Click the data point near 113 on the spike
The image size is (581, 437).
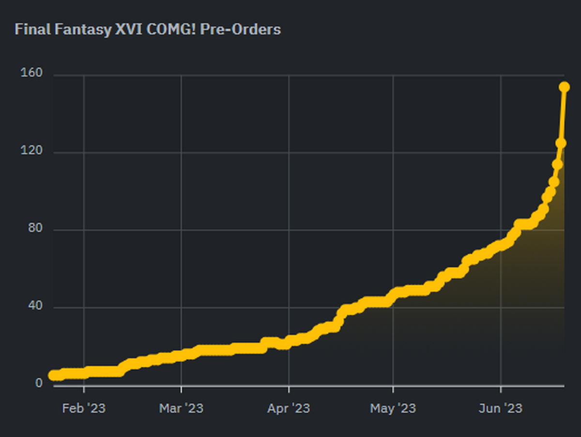point(557,165)
